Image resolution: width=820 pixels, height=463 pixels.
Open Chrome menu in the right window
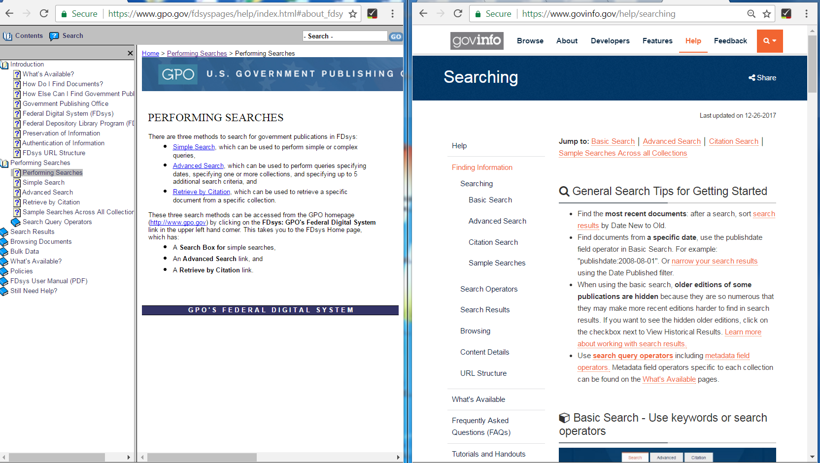click(806, 14)
